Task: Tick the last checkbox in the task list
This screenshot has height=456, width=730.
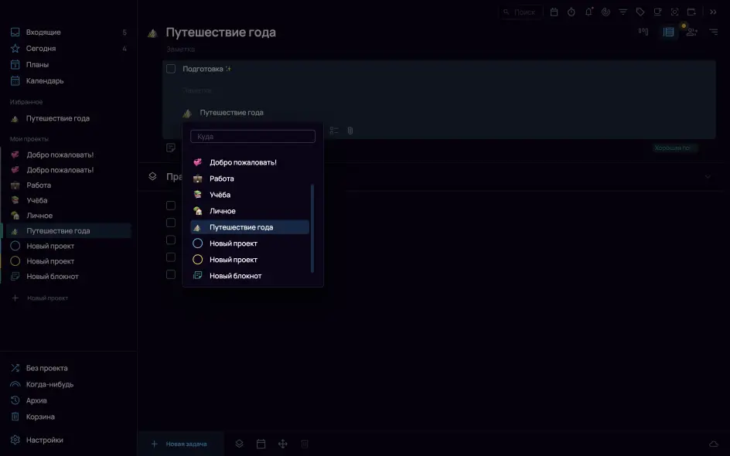Action: [x=171, y=274]
